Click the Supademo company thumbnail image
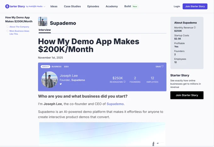 click(42, 21)
